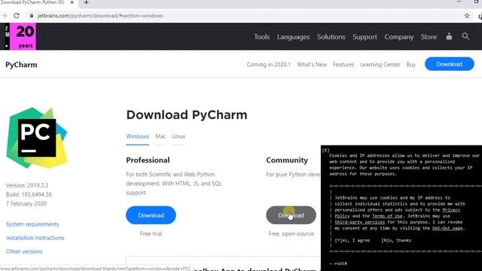
Task: Click the 'Build: 193.6494.30' text
Action: click(29, 194)
